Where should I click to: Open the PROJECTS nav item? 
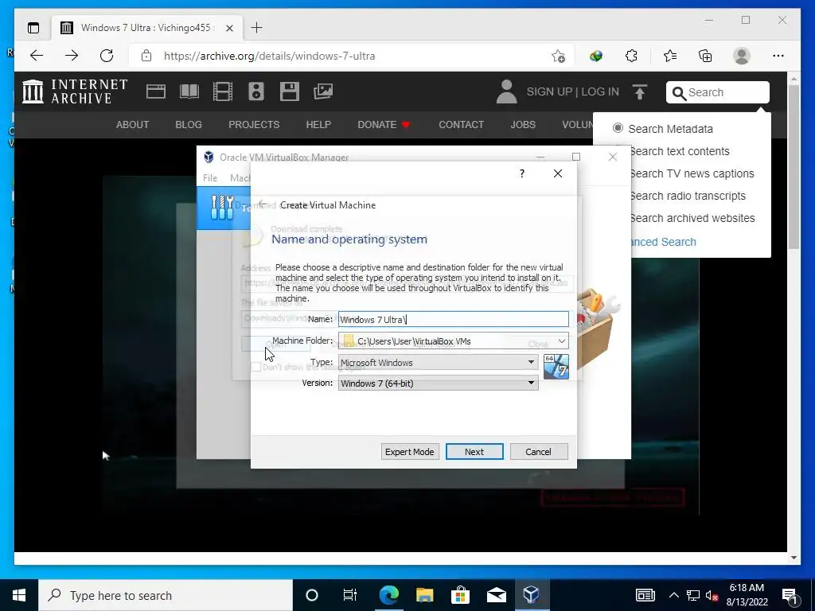pos(254,125)
